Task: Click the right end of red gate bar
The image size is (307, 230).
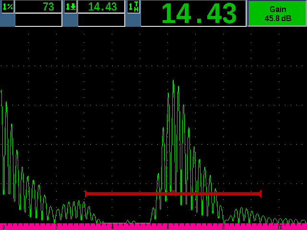Action: [260, 194]
